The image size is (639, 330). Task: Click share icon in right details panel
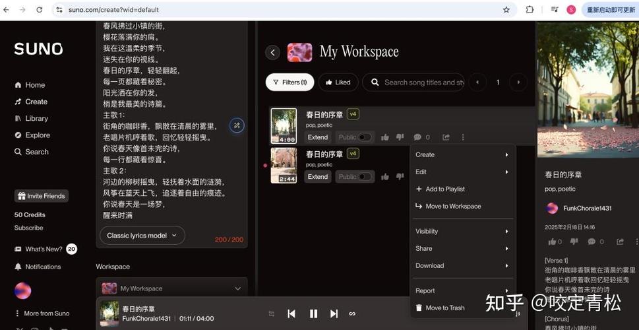[x=620, y=242]
